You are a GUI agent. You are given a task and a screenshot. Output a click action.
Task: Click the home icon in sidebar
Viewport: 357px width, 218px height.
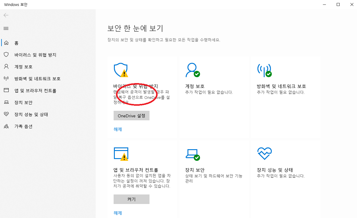6,43
